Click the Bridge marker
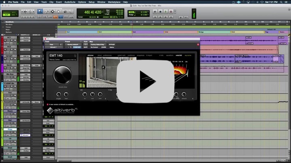Viewport: 291px width, 163px height. pos(200,32)
